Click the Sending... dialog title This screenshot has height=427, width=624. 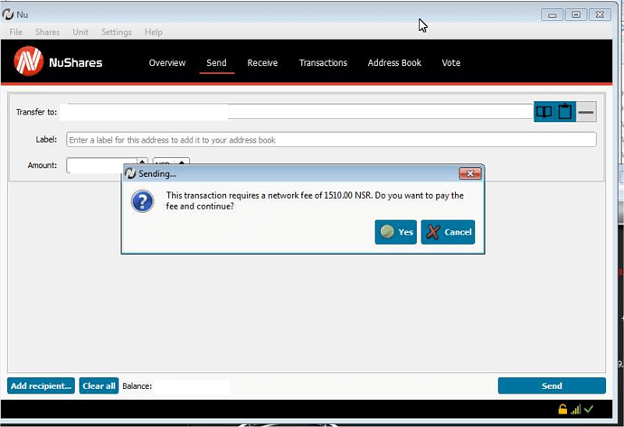pyautogui.click(x=157, y=173)
